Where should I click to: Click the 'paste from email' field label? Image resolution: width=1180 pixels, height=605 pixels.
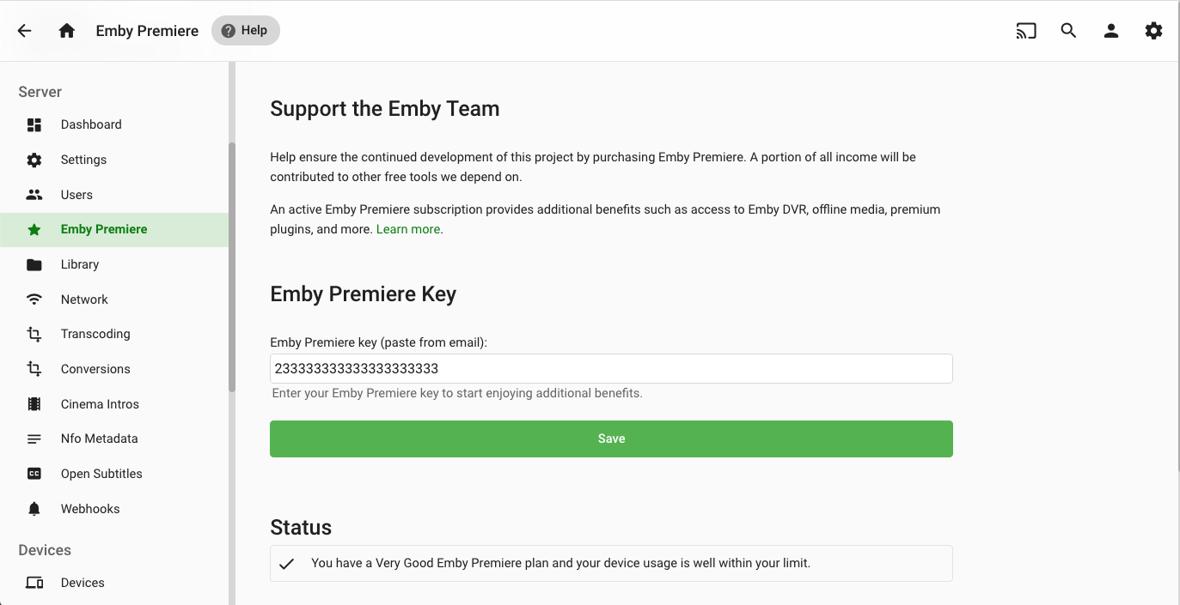pyautogui.click(x=379, y=342)
